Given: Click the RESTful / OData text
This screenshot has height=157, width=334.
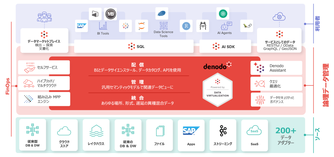Looking at the screenshot, I should coord(280,45).
